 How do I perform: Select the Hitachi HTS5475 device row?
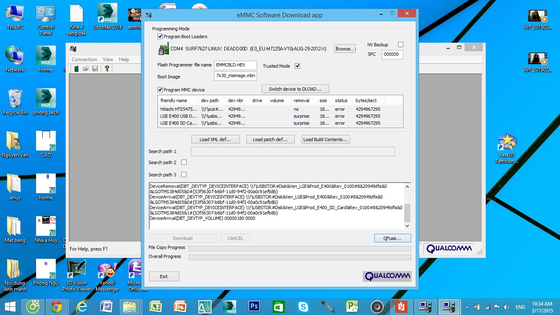point(280,109)
